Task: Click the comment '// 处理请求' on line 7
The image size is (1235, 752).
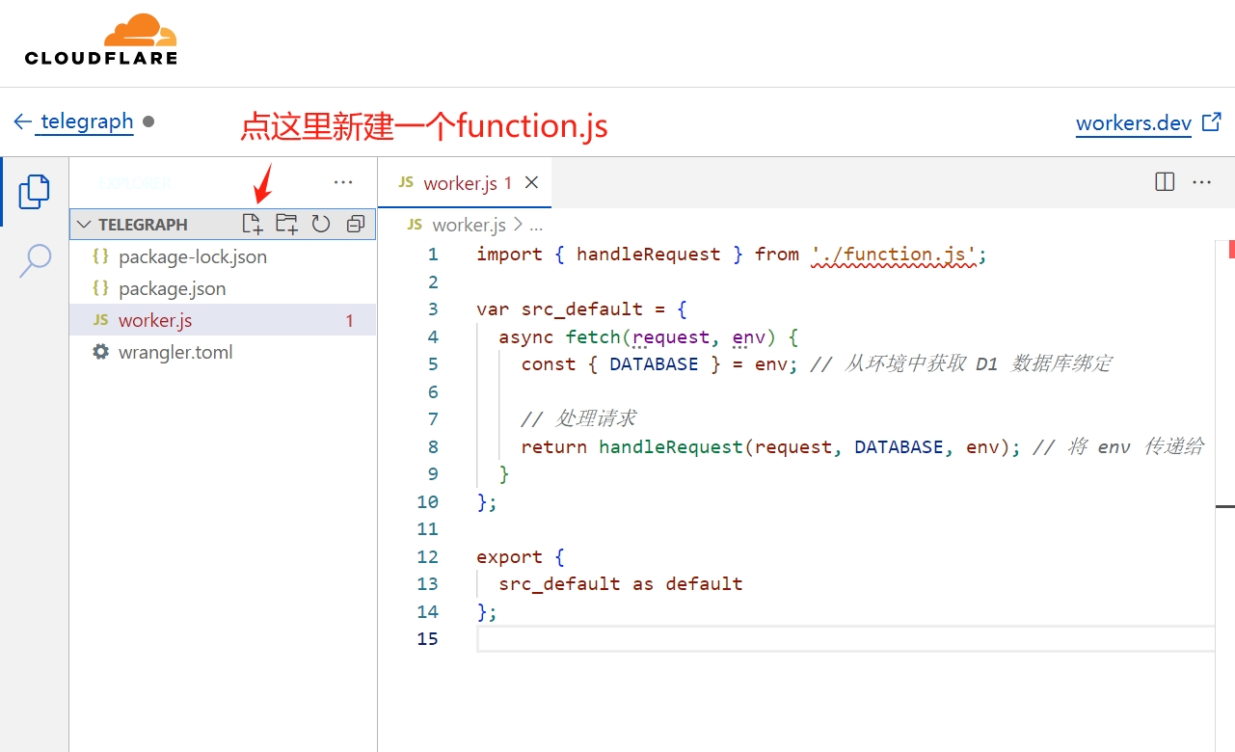Action: [x=578, y=419]
